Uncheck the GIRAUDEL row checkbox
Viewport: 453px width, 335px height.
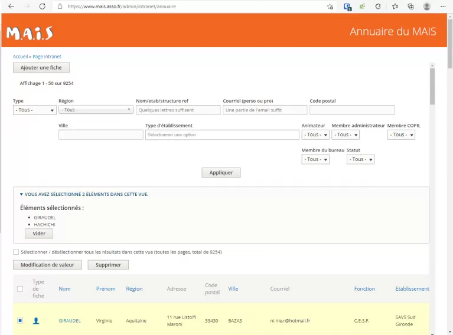pyautogui.click(x=20, y=321)
